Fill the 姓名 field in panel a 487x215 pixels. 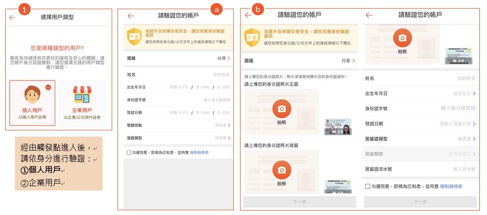[178, 75]
